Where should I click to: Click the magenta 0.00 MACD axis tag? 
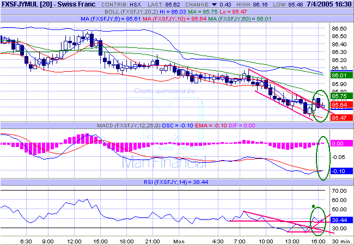click(341, 143)
